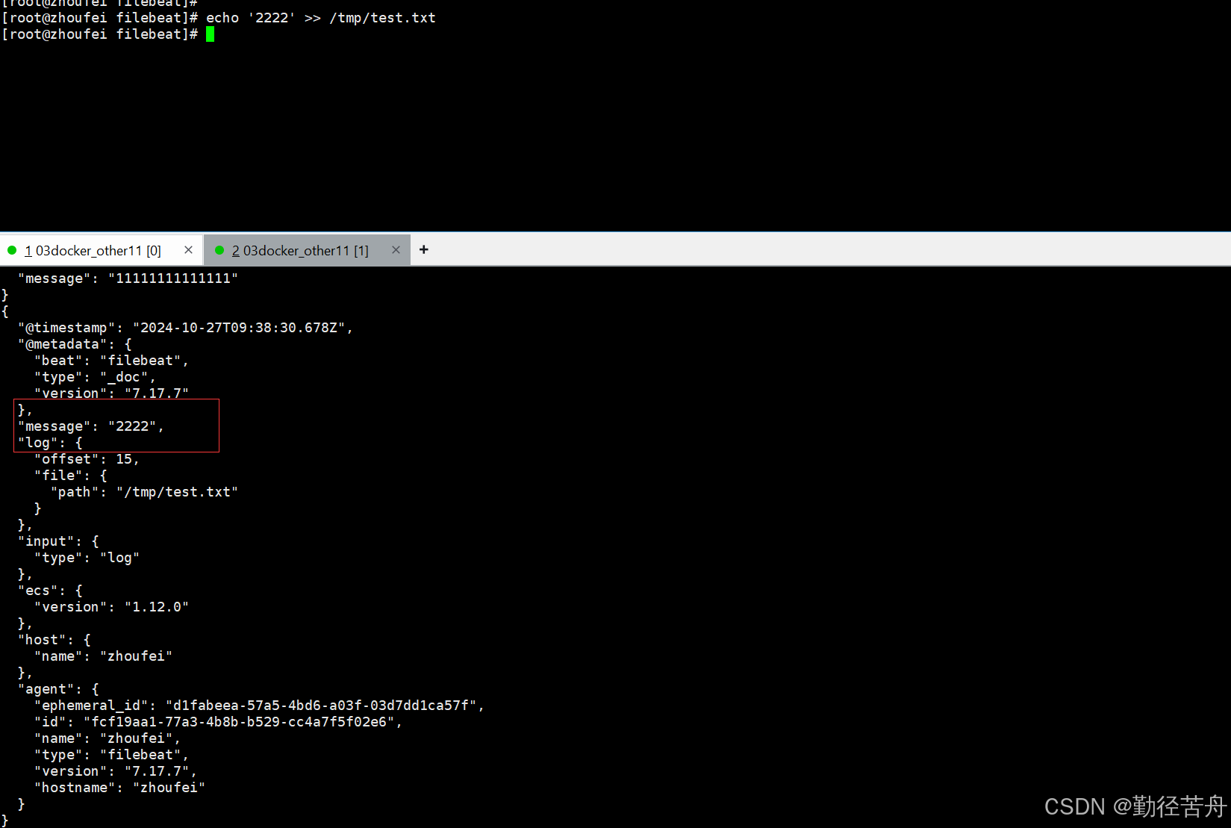Click the "file": { line
1231x828 pixels.
(x=71, y=476)
